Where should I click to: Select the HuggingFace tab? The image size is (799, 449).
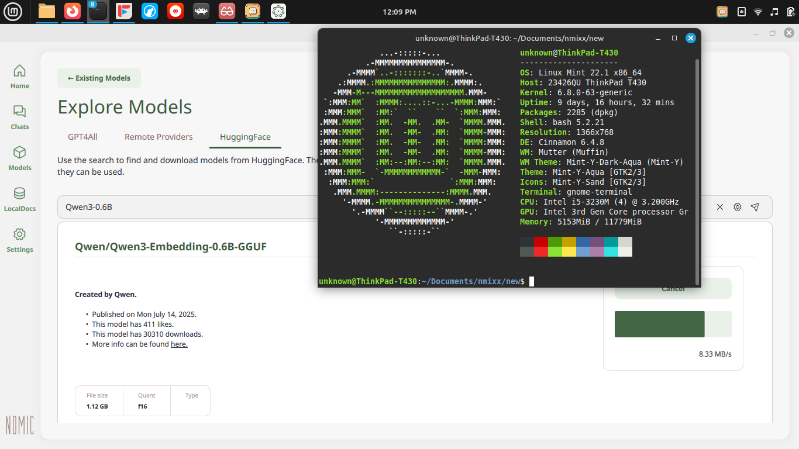click(245, 137)
